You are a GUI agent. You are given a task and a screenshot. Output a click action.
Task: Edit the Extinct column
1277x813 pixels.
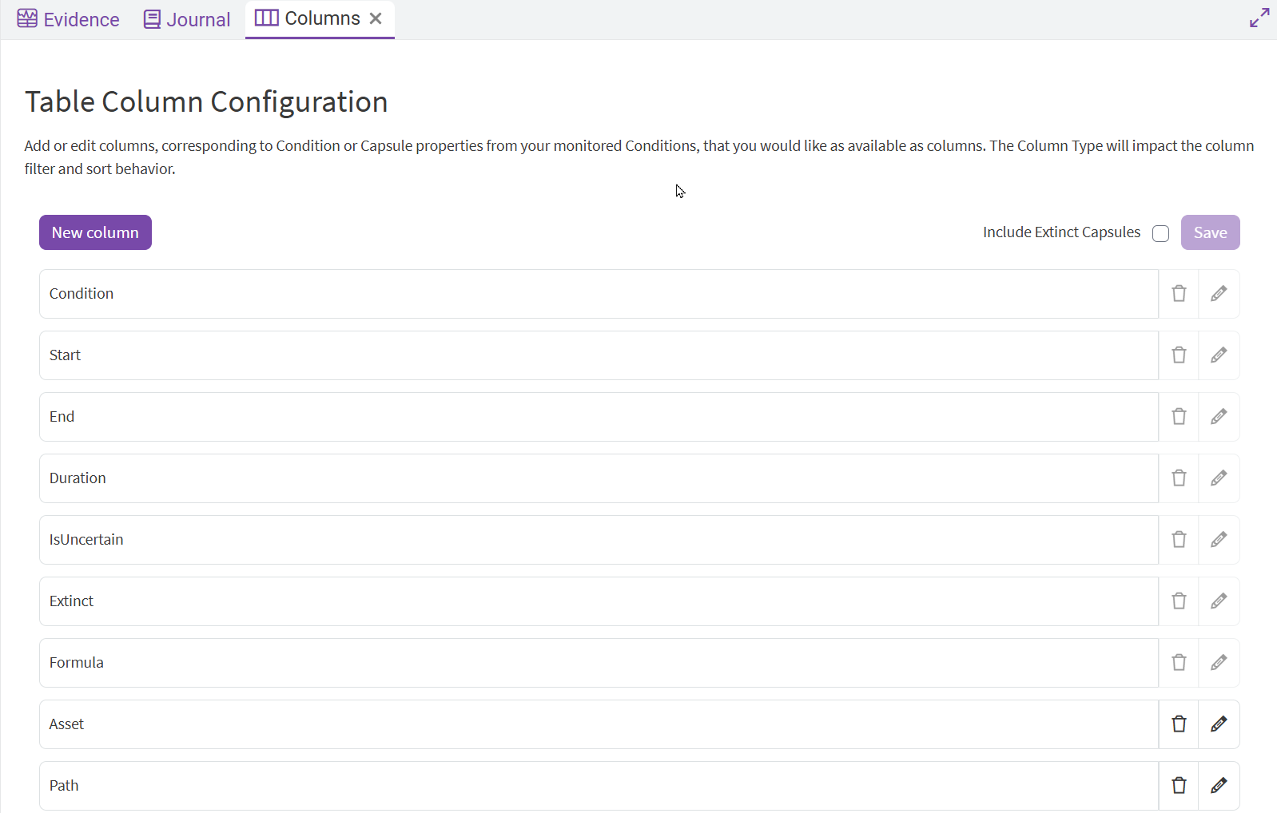click(1218, 601)
